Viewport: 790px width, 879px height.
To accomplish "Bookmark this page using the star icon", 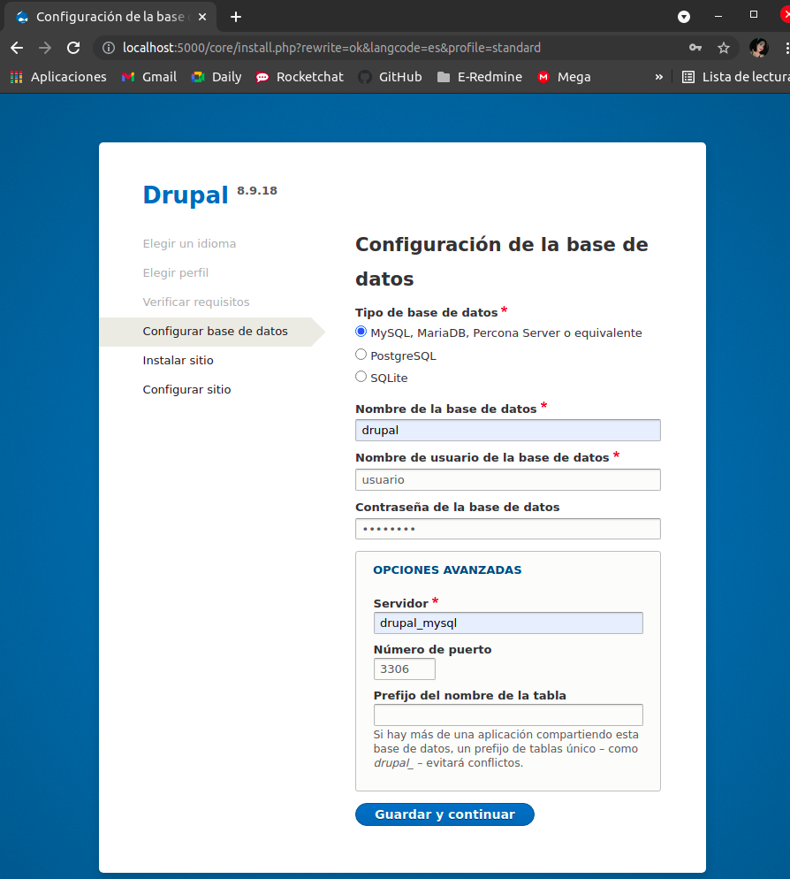I will coord(724,48).
